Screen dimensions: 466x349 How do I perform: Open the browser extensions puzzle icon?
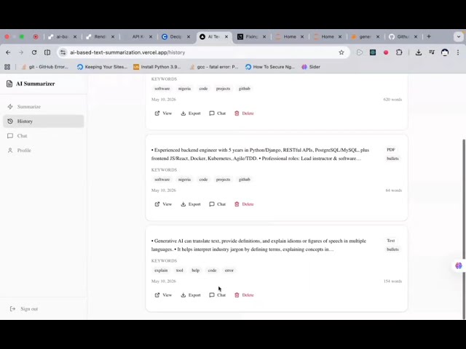click(x=399, y=52)
